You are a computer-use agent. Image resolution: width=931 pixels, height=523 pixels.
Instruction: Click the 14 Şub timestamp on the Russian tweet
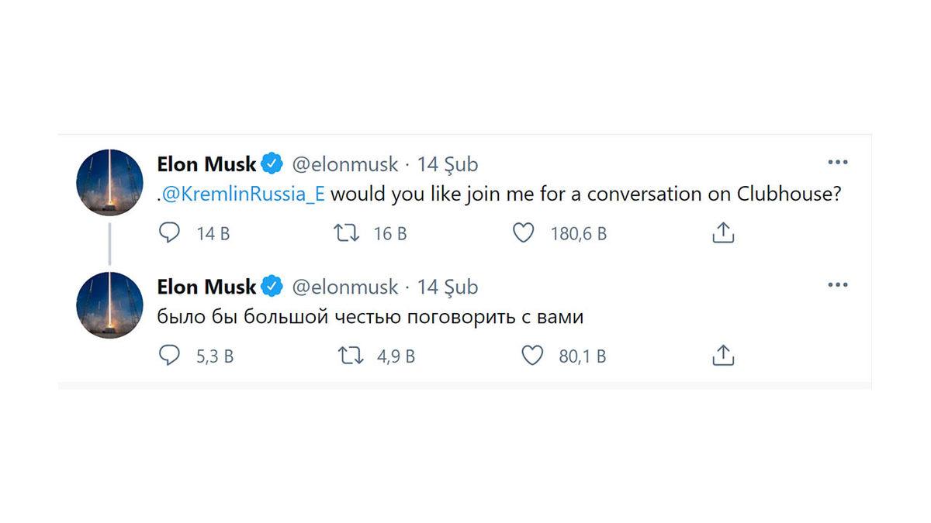pos(451,286)
